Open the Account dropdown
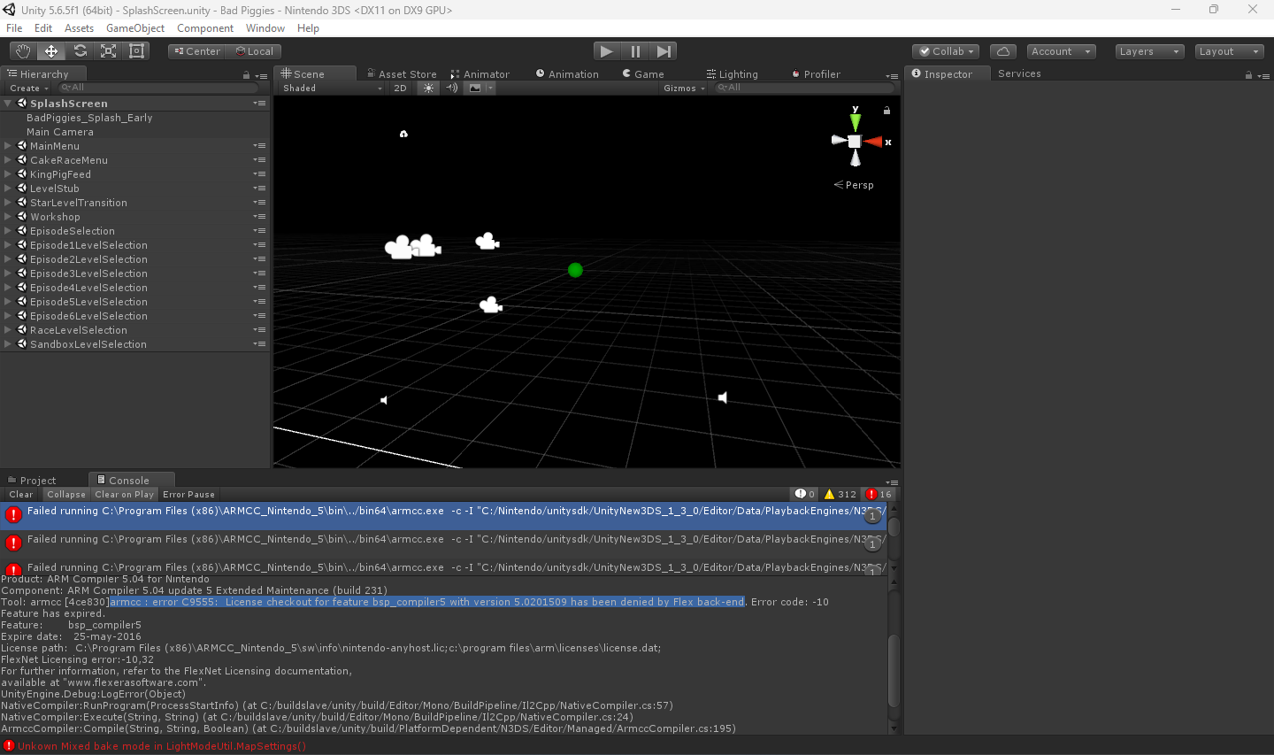This screenshot has height=755, width=1274. coord(1062,51)
